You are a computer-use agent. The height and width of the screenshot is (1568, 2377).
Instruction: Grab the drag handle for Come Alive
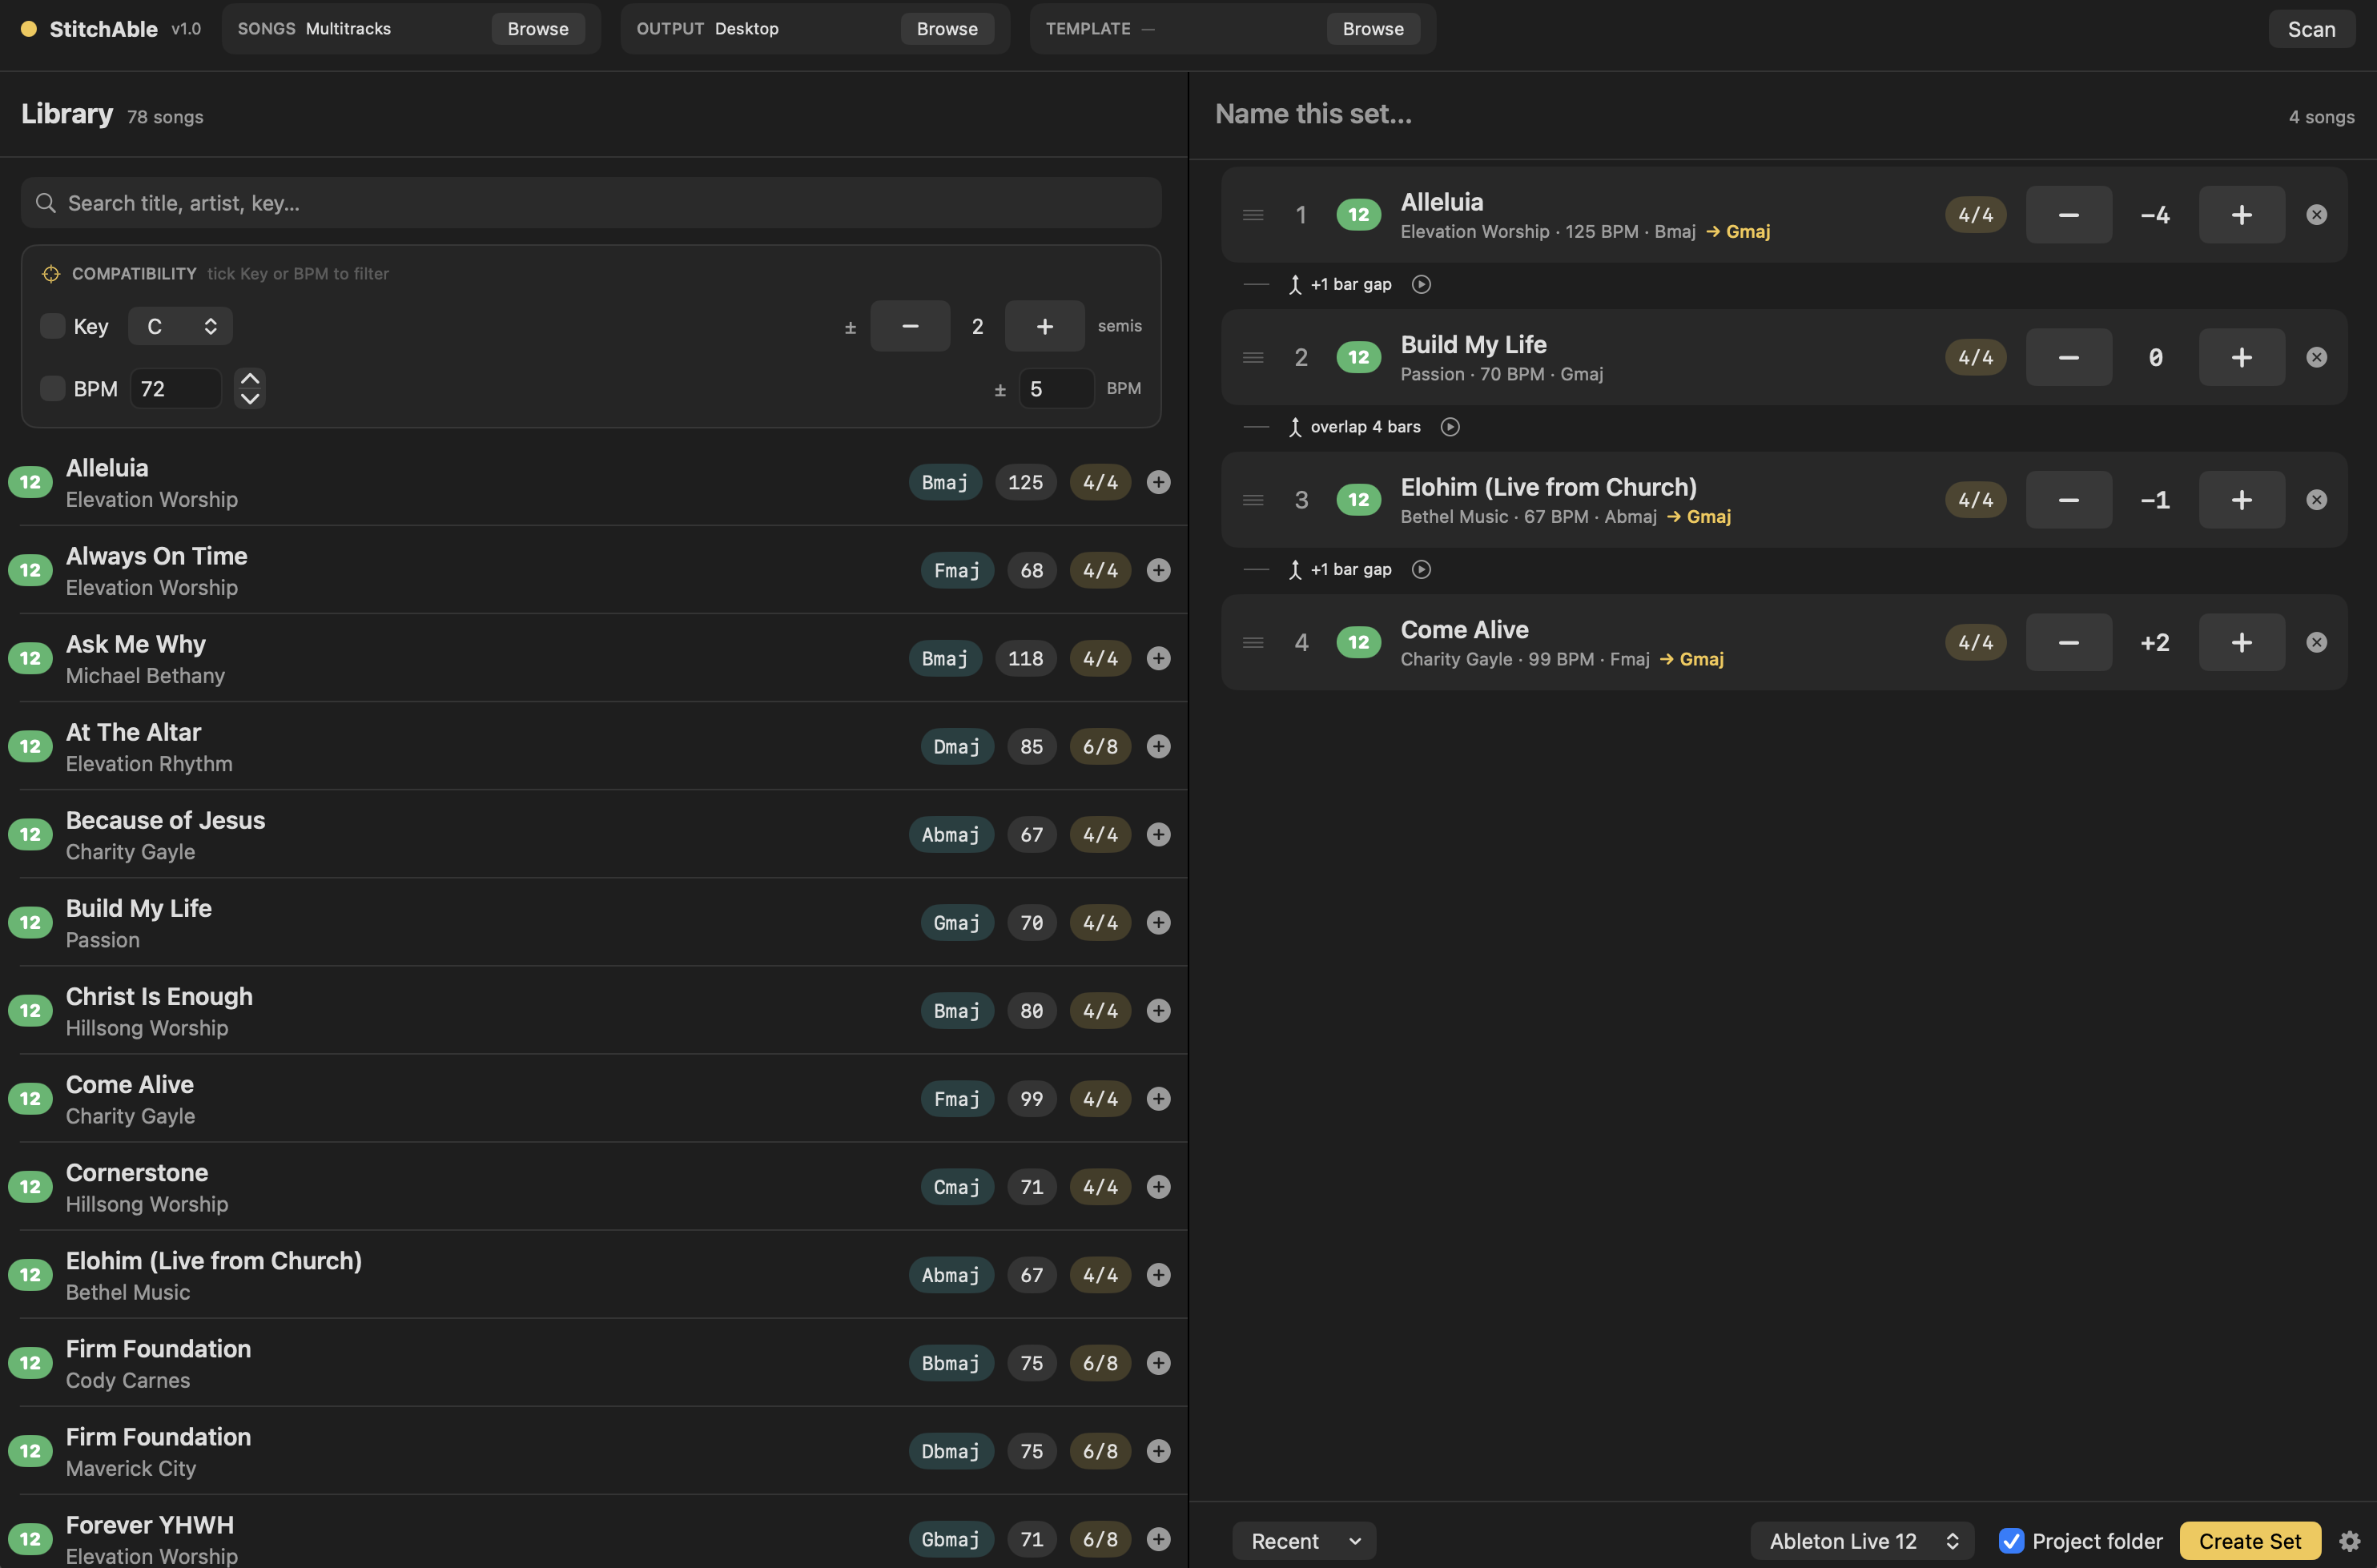(1253, 642)
